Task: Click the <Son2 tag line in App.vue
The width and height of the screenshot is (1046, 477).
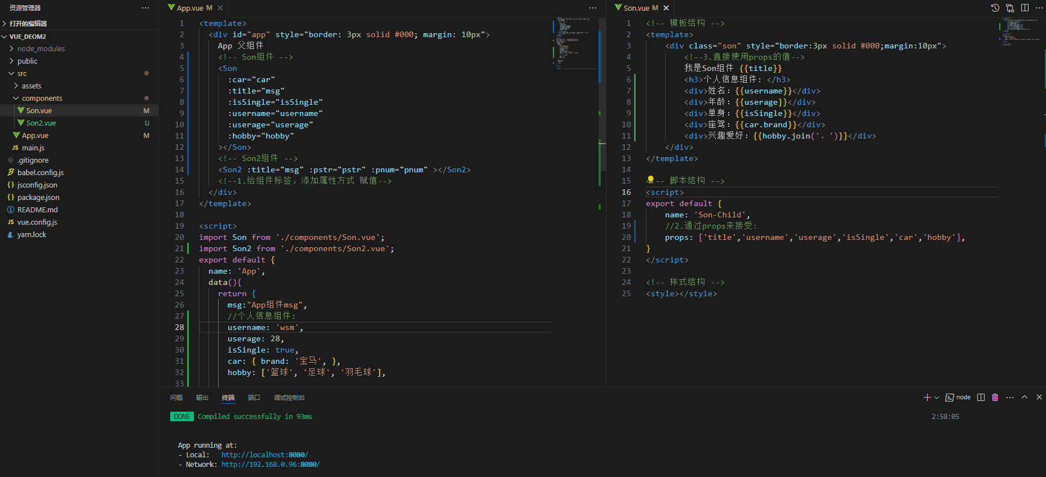Action: 344,170
